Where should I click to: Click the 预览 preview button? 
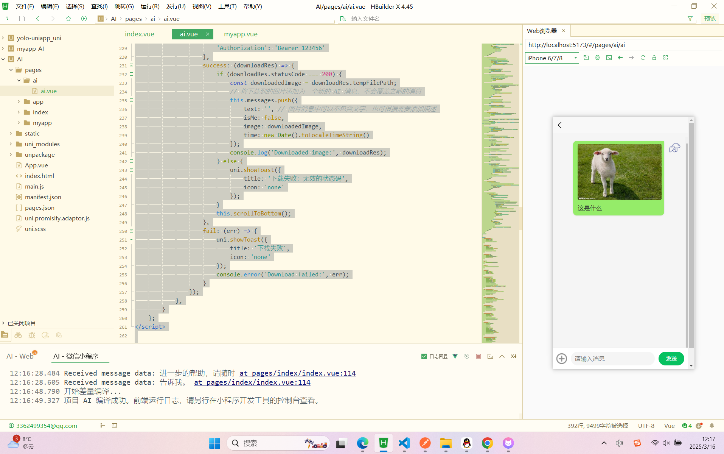pos(710,19)
